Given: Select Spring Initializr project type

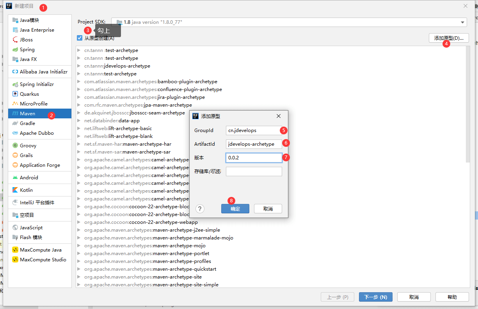Looking at the screenshot, I should 40,84.
